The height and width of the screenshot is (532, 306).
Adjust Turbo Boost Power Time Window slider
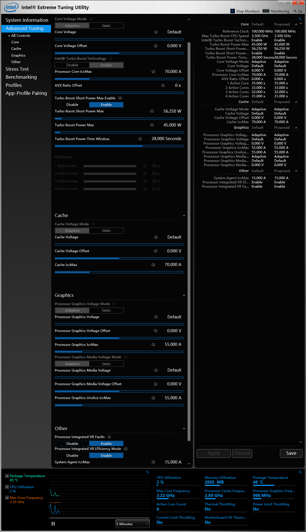coord(119,146)
